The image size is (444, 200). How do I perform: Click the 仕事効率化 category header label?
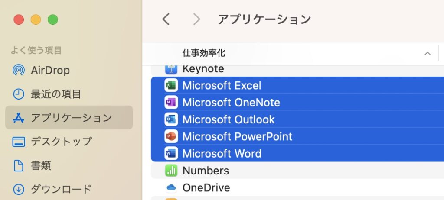[203, 53]
